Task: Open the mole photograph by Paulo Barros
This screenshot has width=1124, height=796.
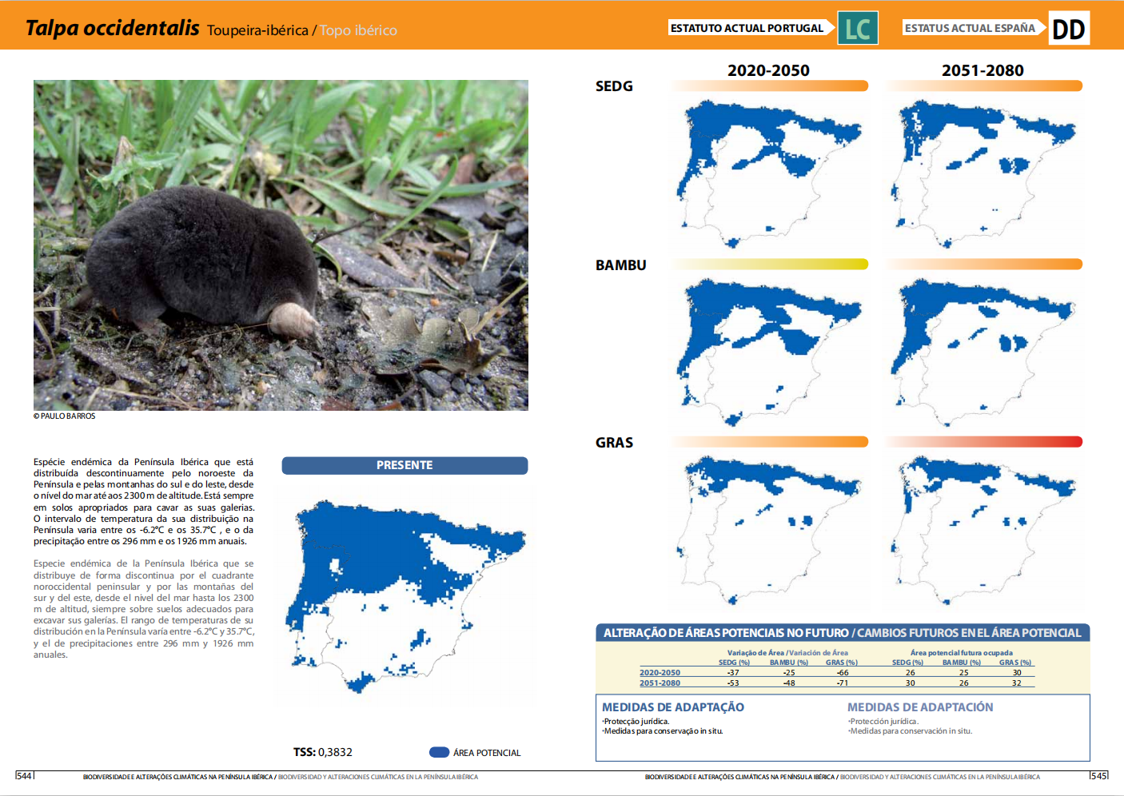Action: [x=281, y=245]
